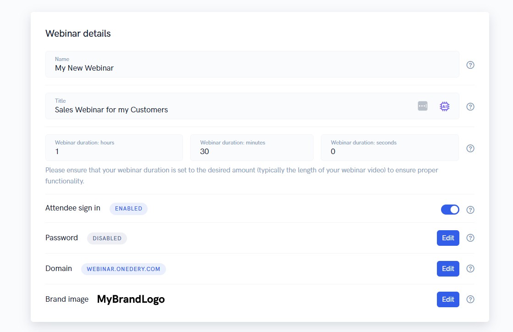Screen dimensions: 513x332
Task: Select the duration minutes field
Action: pyautogui.click(x=252, y=151)
